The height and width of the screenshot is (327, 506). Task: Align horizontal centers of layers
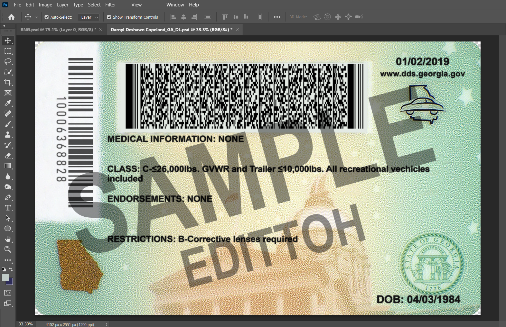point(183,17)
